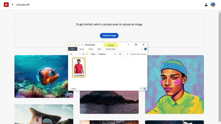Click the Des... breadcrumb segment

click(x=94, y=54)
